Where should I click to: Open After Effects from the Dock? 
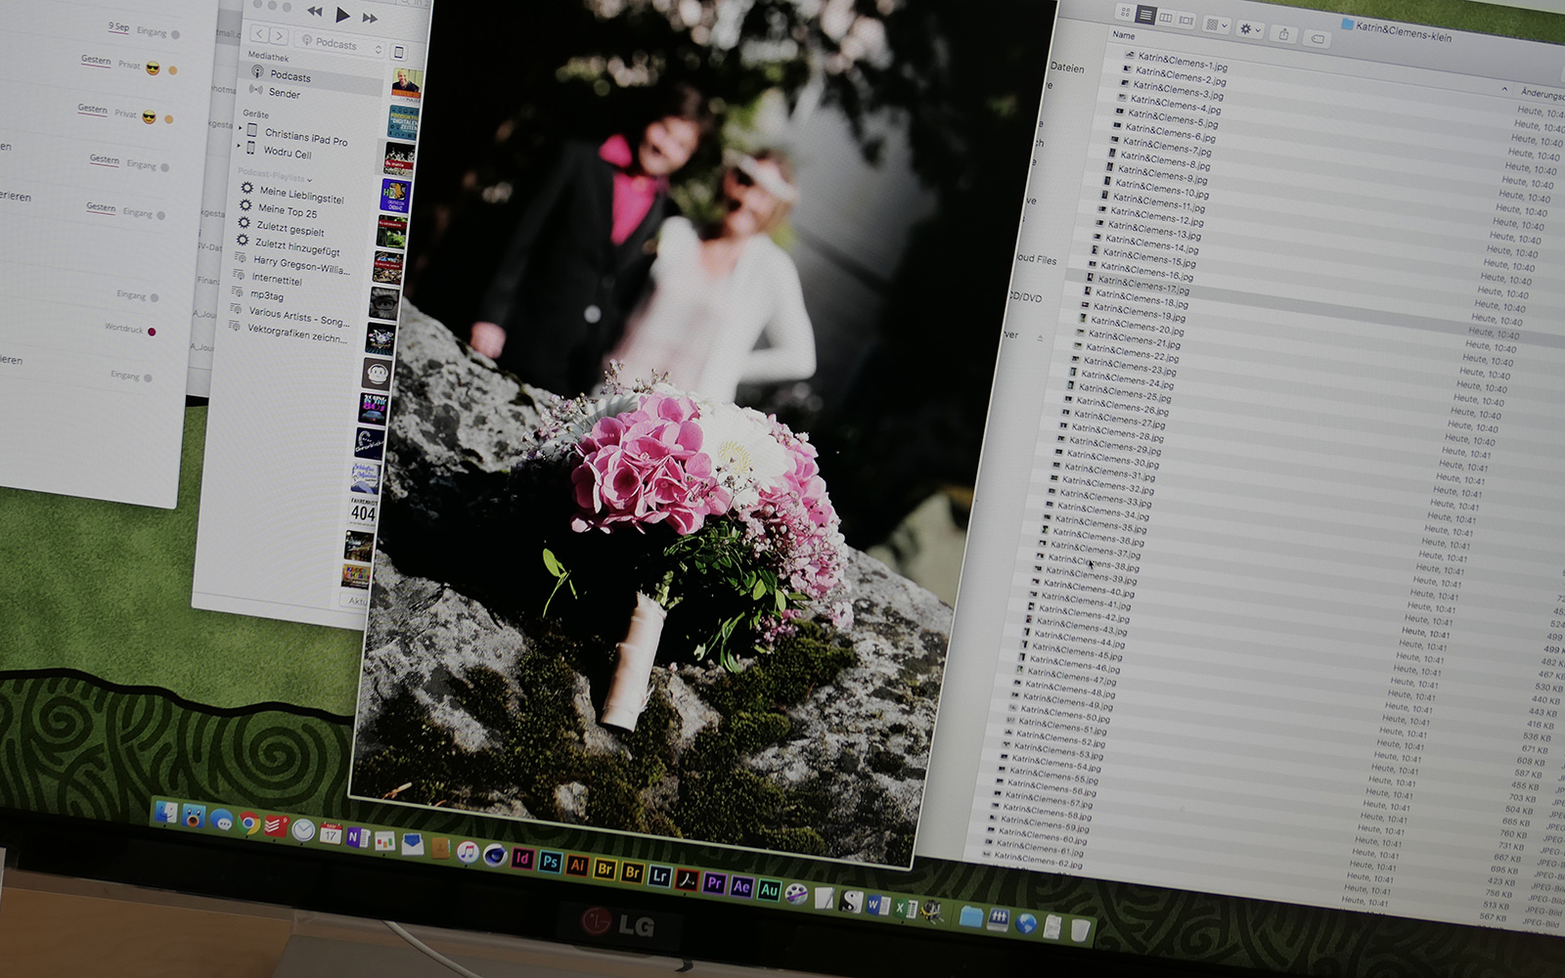coord(741,886)
